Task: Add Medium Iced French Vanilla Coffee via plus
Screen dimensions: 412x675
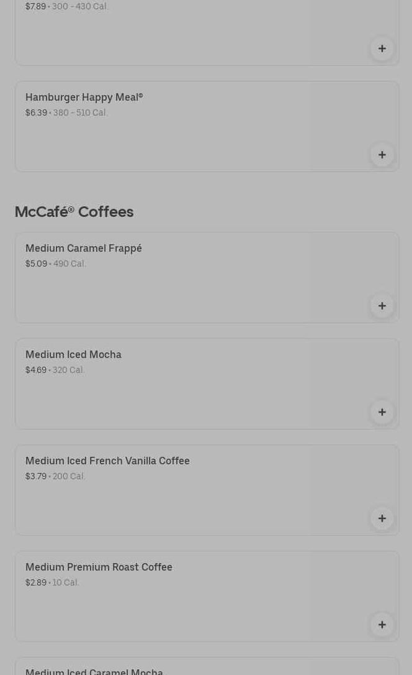Action: coord(382,519)
